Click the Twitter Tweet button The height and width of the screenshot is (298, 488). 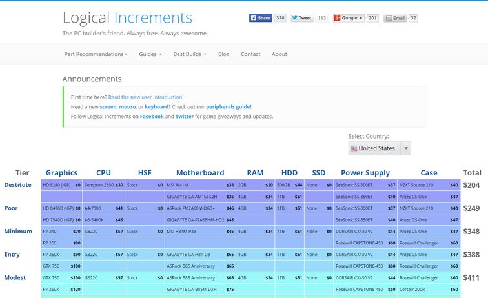pos(302,18)
